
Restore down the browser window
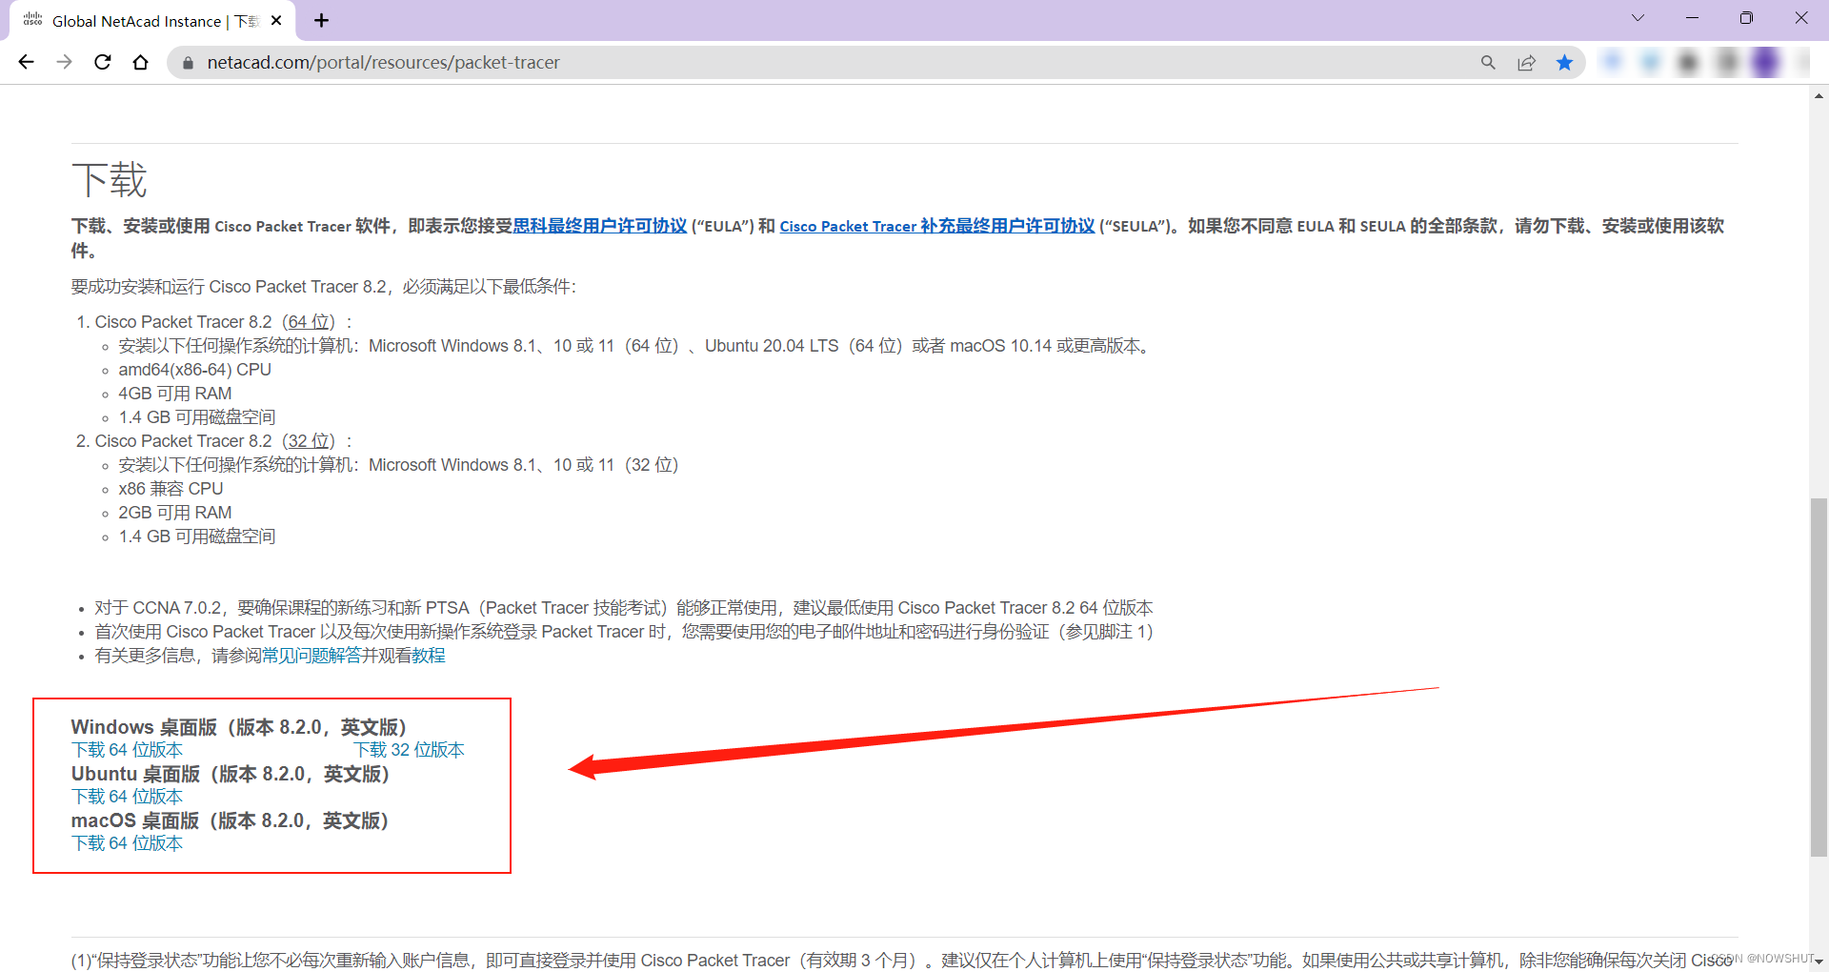(1746, 18)
